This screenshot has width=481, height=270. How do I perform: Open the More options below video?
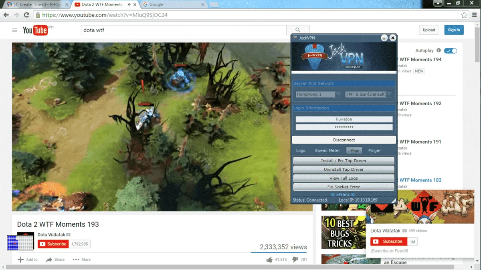click(x=82, y=260)
